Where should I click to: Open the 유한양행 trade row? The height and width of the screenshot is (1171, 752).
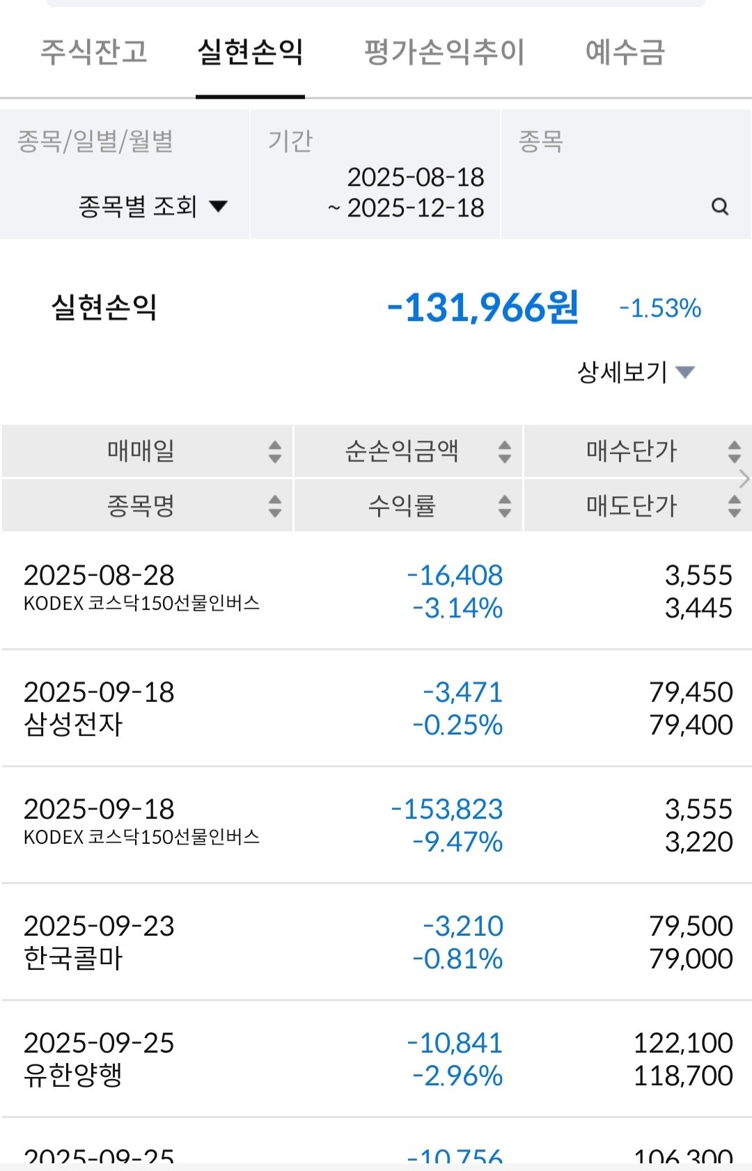point(376,1059)
